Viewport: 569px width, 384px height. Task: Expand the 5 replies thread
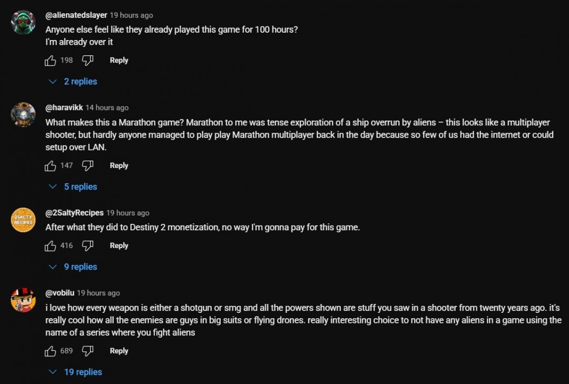tap(74, 187)
